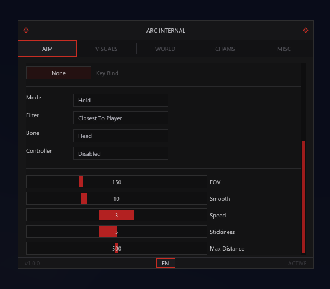Image resolution: width=330 pixels, height=289 pixels.
Task: Click the ARC INTERNAL title
Action: [166, 31]
